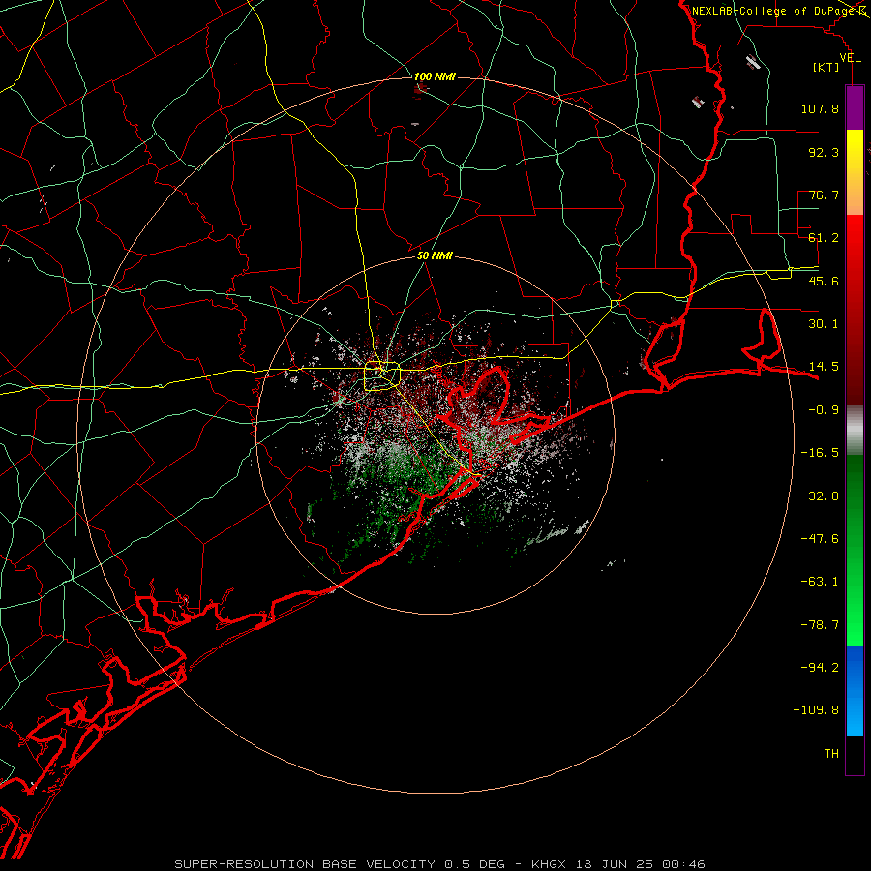Viewport: 871px width, 871px height.
Task: Select the -63.1 velocity scale value
Action: tap(820, 582)
